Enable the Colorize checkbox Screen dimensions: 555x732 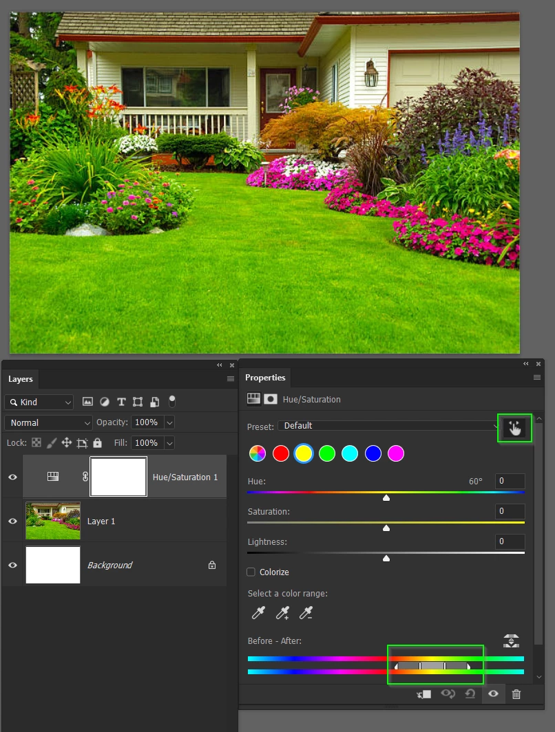pyautogui.click(x=251, y=572)
